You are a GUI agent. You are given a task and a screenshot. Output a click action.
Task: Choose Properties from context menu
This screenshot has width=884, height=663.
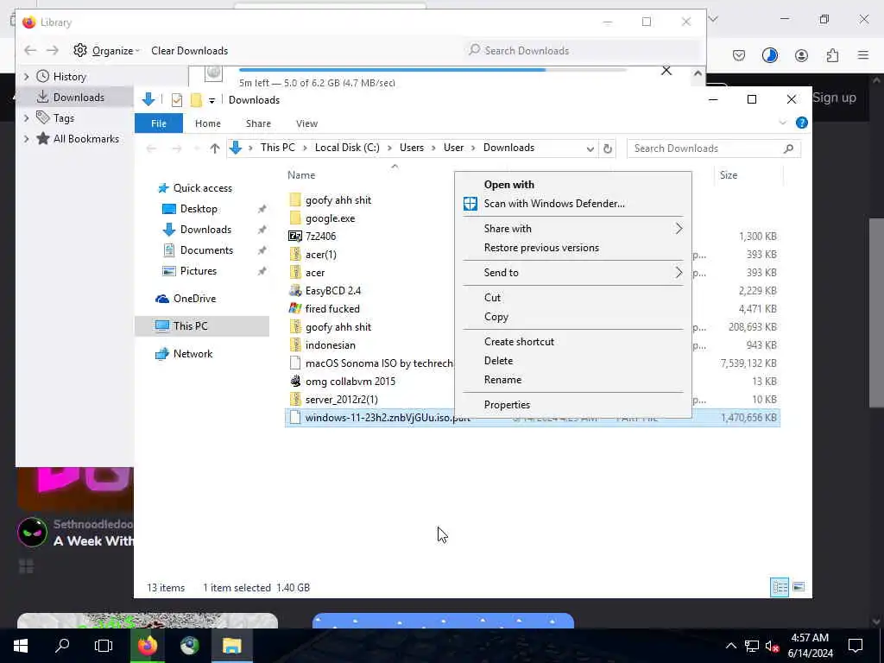tap(507, 405)
